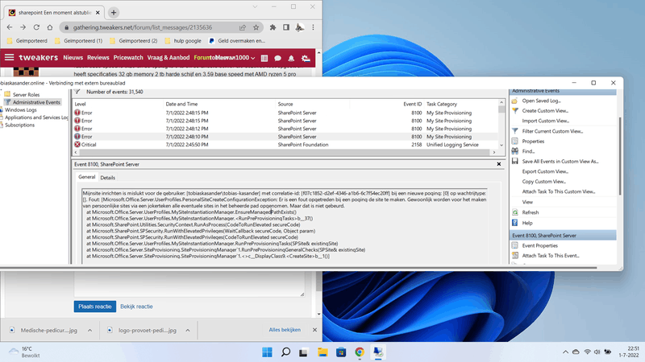
Task: Attach Task To This Custom View
Action: pyautogui.click(x=558, y=191)
